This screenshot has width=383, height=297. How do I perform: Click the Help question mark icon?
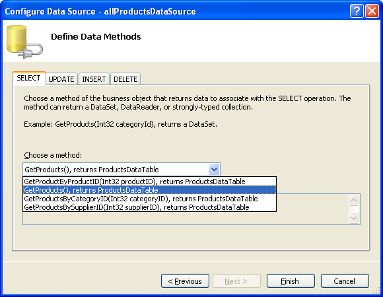pyautogui.click(x=357, y=11)
